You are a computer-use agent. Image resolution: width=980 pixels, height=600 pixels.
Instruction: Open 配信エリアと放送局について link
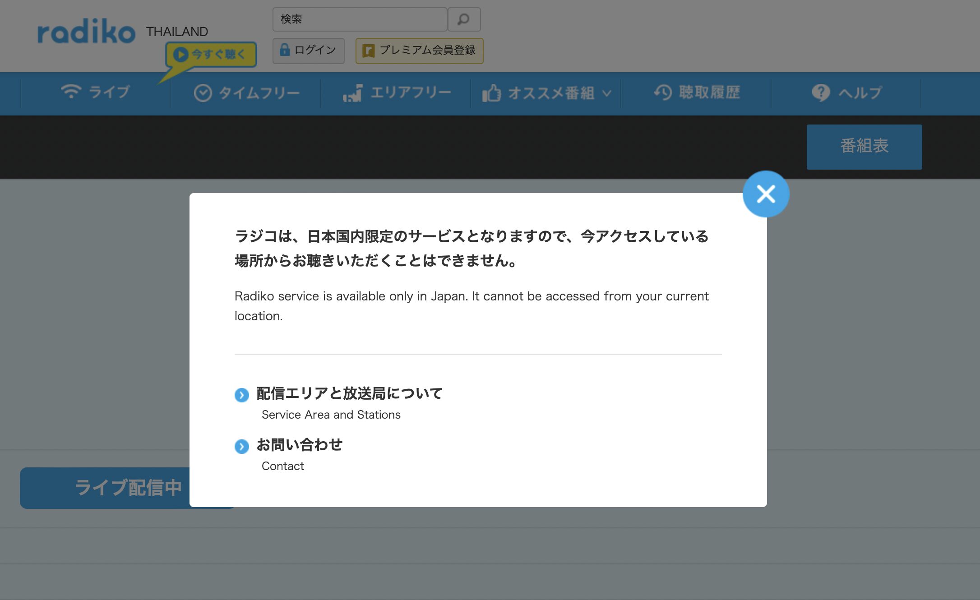[350, 393]
